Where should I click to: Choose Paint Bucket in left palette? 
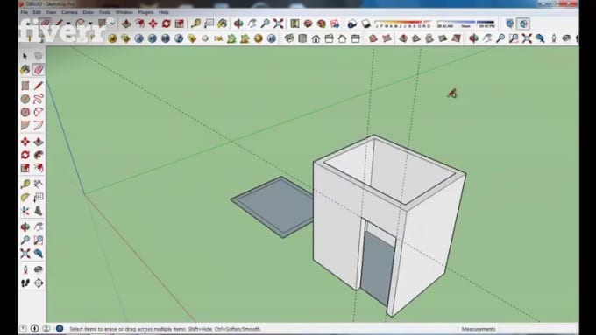[x=25, y=69]
